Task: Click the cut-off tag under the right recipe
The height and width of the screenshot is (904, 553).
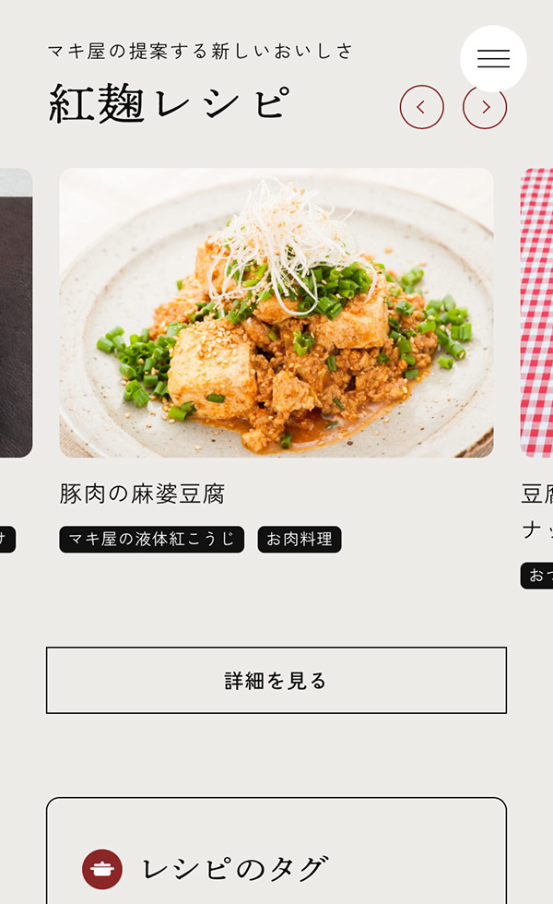Action: point(536,575)
